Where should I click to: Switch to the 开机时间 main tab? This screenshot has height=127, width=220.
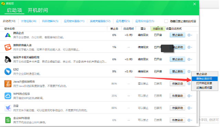(x=38, y=10)
